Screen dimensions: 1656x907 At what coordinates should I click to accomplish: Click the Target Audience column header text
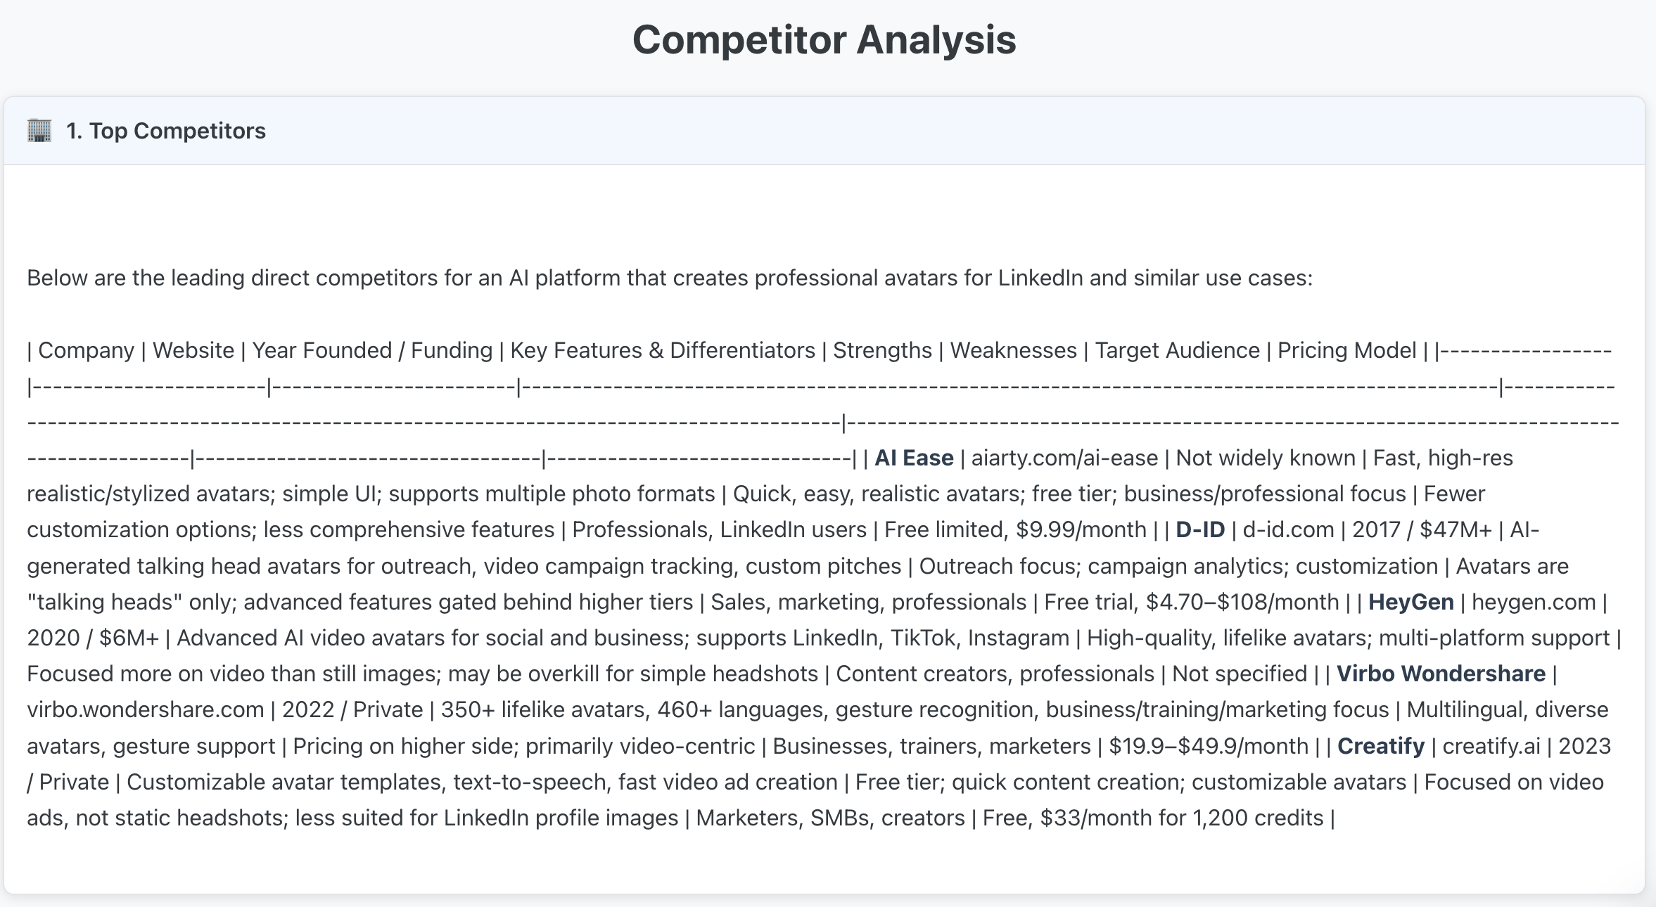tap(1177, 350)
